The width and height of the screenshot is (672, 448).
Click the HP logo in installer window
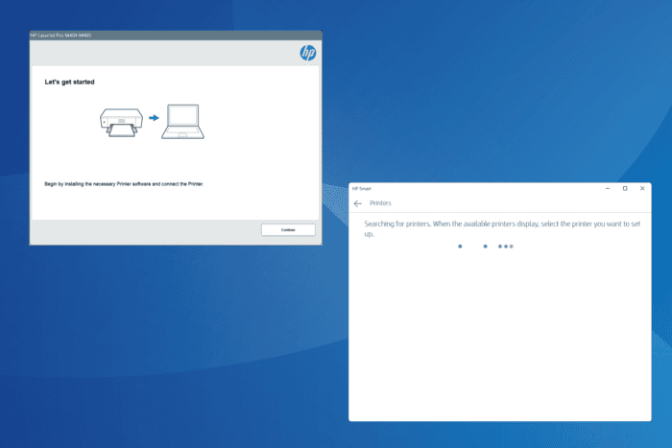[308, 53]
